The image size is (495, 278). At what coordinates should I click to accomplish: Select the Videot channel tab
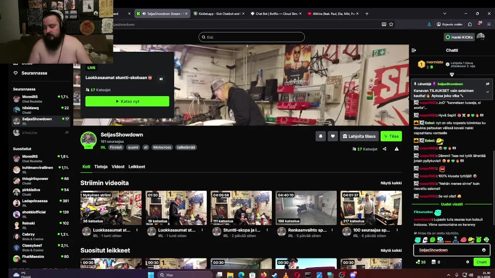118,167
